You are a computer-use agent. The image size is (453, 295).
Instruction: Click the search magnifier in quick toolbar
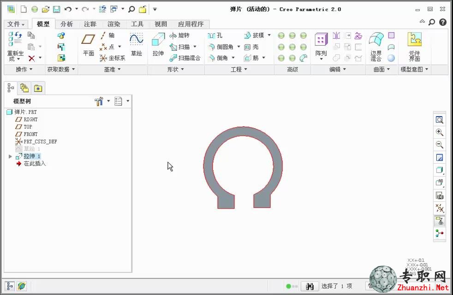(131, 9)
